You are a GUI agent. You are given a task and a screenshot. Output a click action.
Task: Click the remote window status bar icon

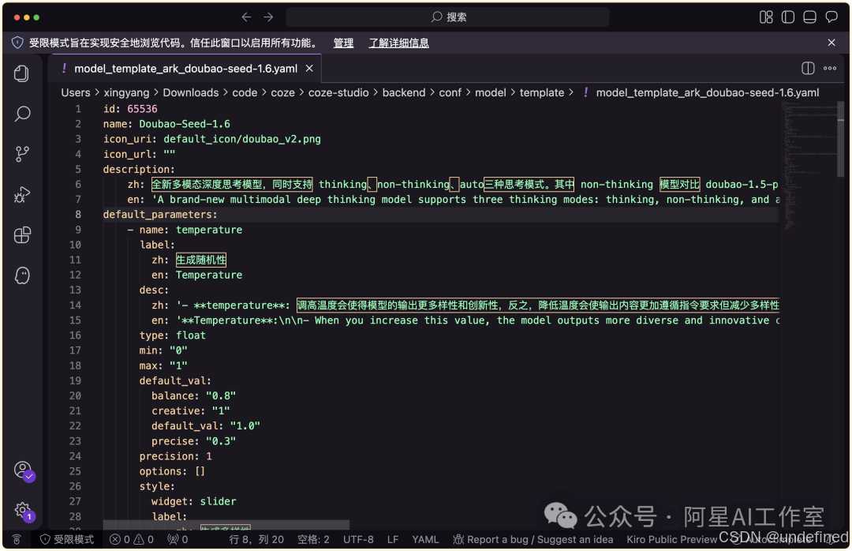pos(17,539)
